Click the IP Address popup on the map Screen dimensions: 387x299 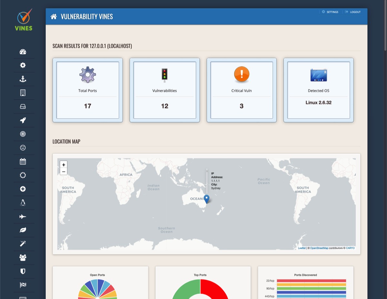click(216, 181)
